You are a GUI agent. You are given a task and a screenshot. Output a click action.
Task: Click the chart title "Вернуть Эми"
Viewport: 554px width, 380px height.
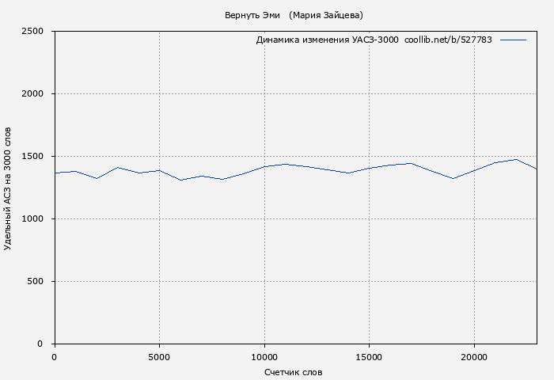(252, 15)
